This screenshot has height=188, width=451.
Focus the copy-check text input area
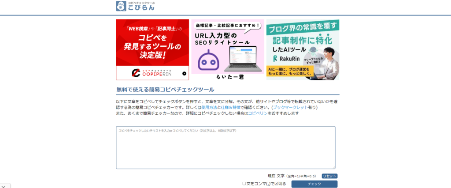(x=225, y=148)
